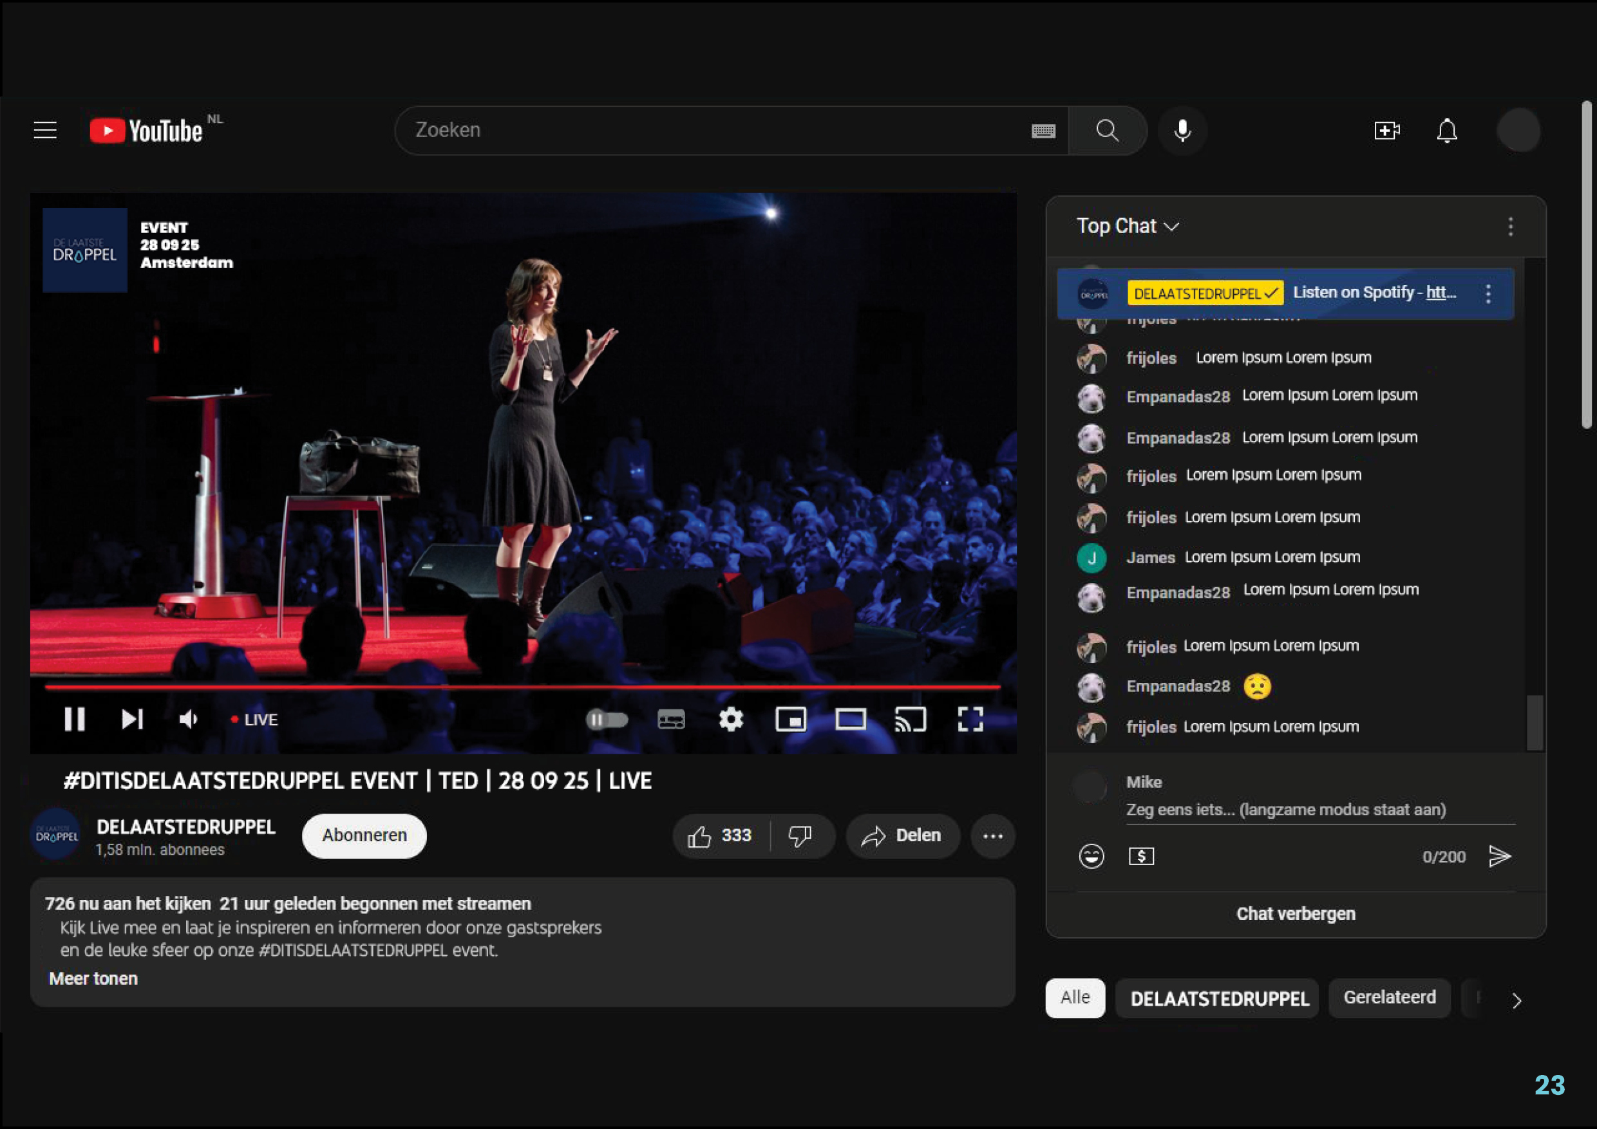Subscribe with the Abonneren button
Image resolution: width=1597 pixels, height=1129 pixels.
click(364, 835)
